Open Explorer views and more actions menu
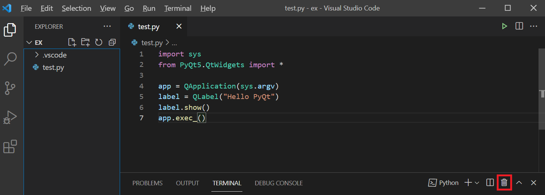This screenshot has width=545, height=195. (x=107, y=27)
